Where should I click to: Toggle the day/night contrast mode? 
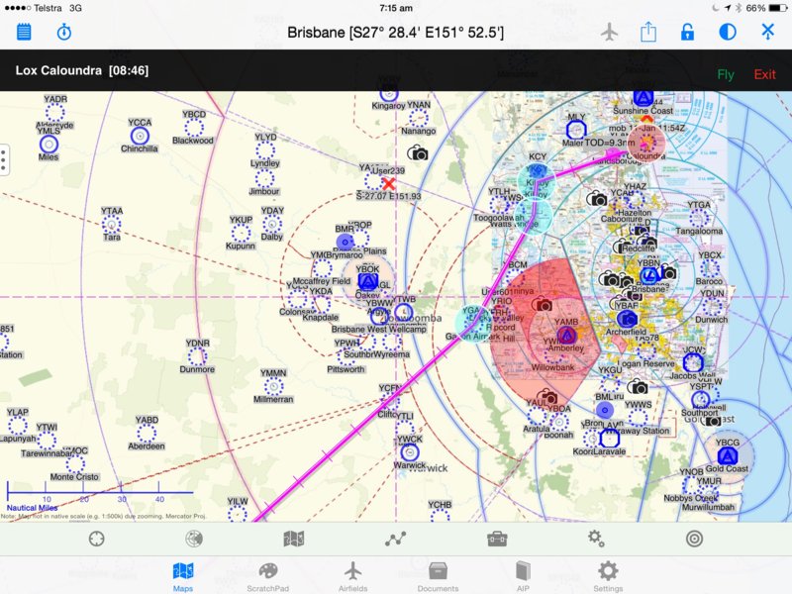(x=728, y=33)
